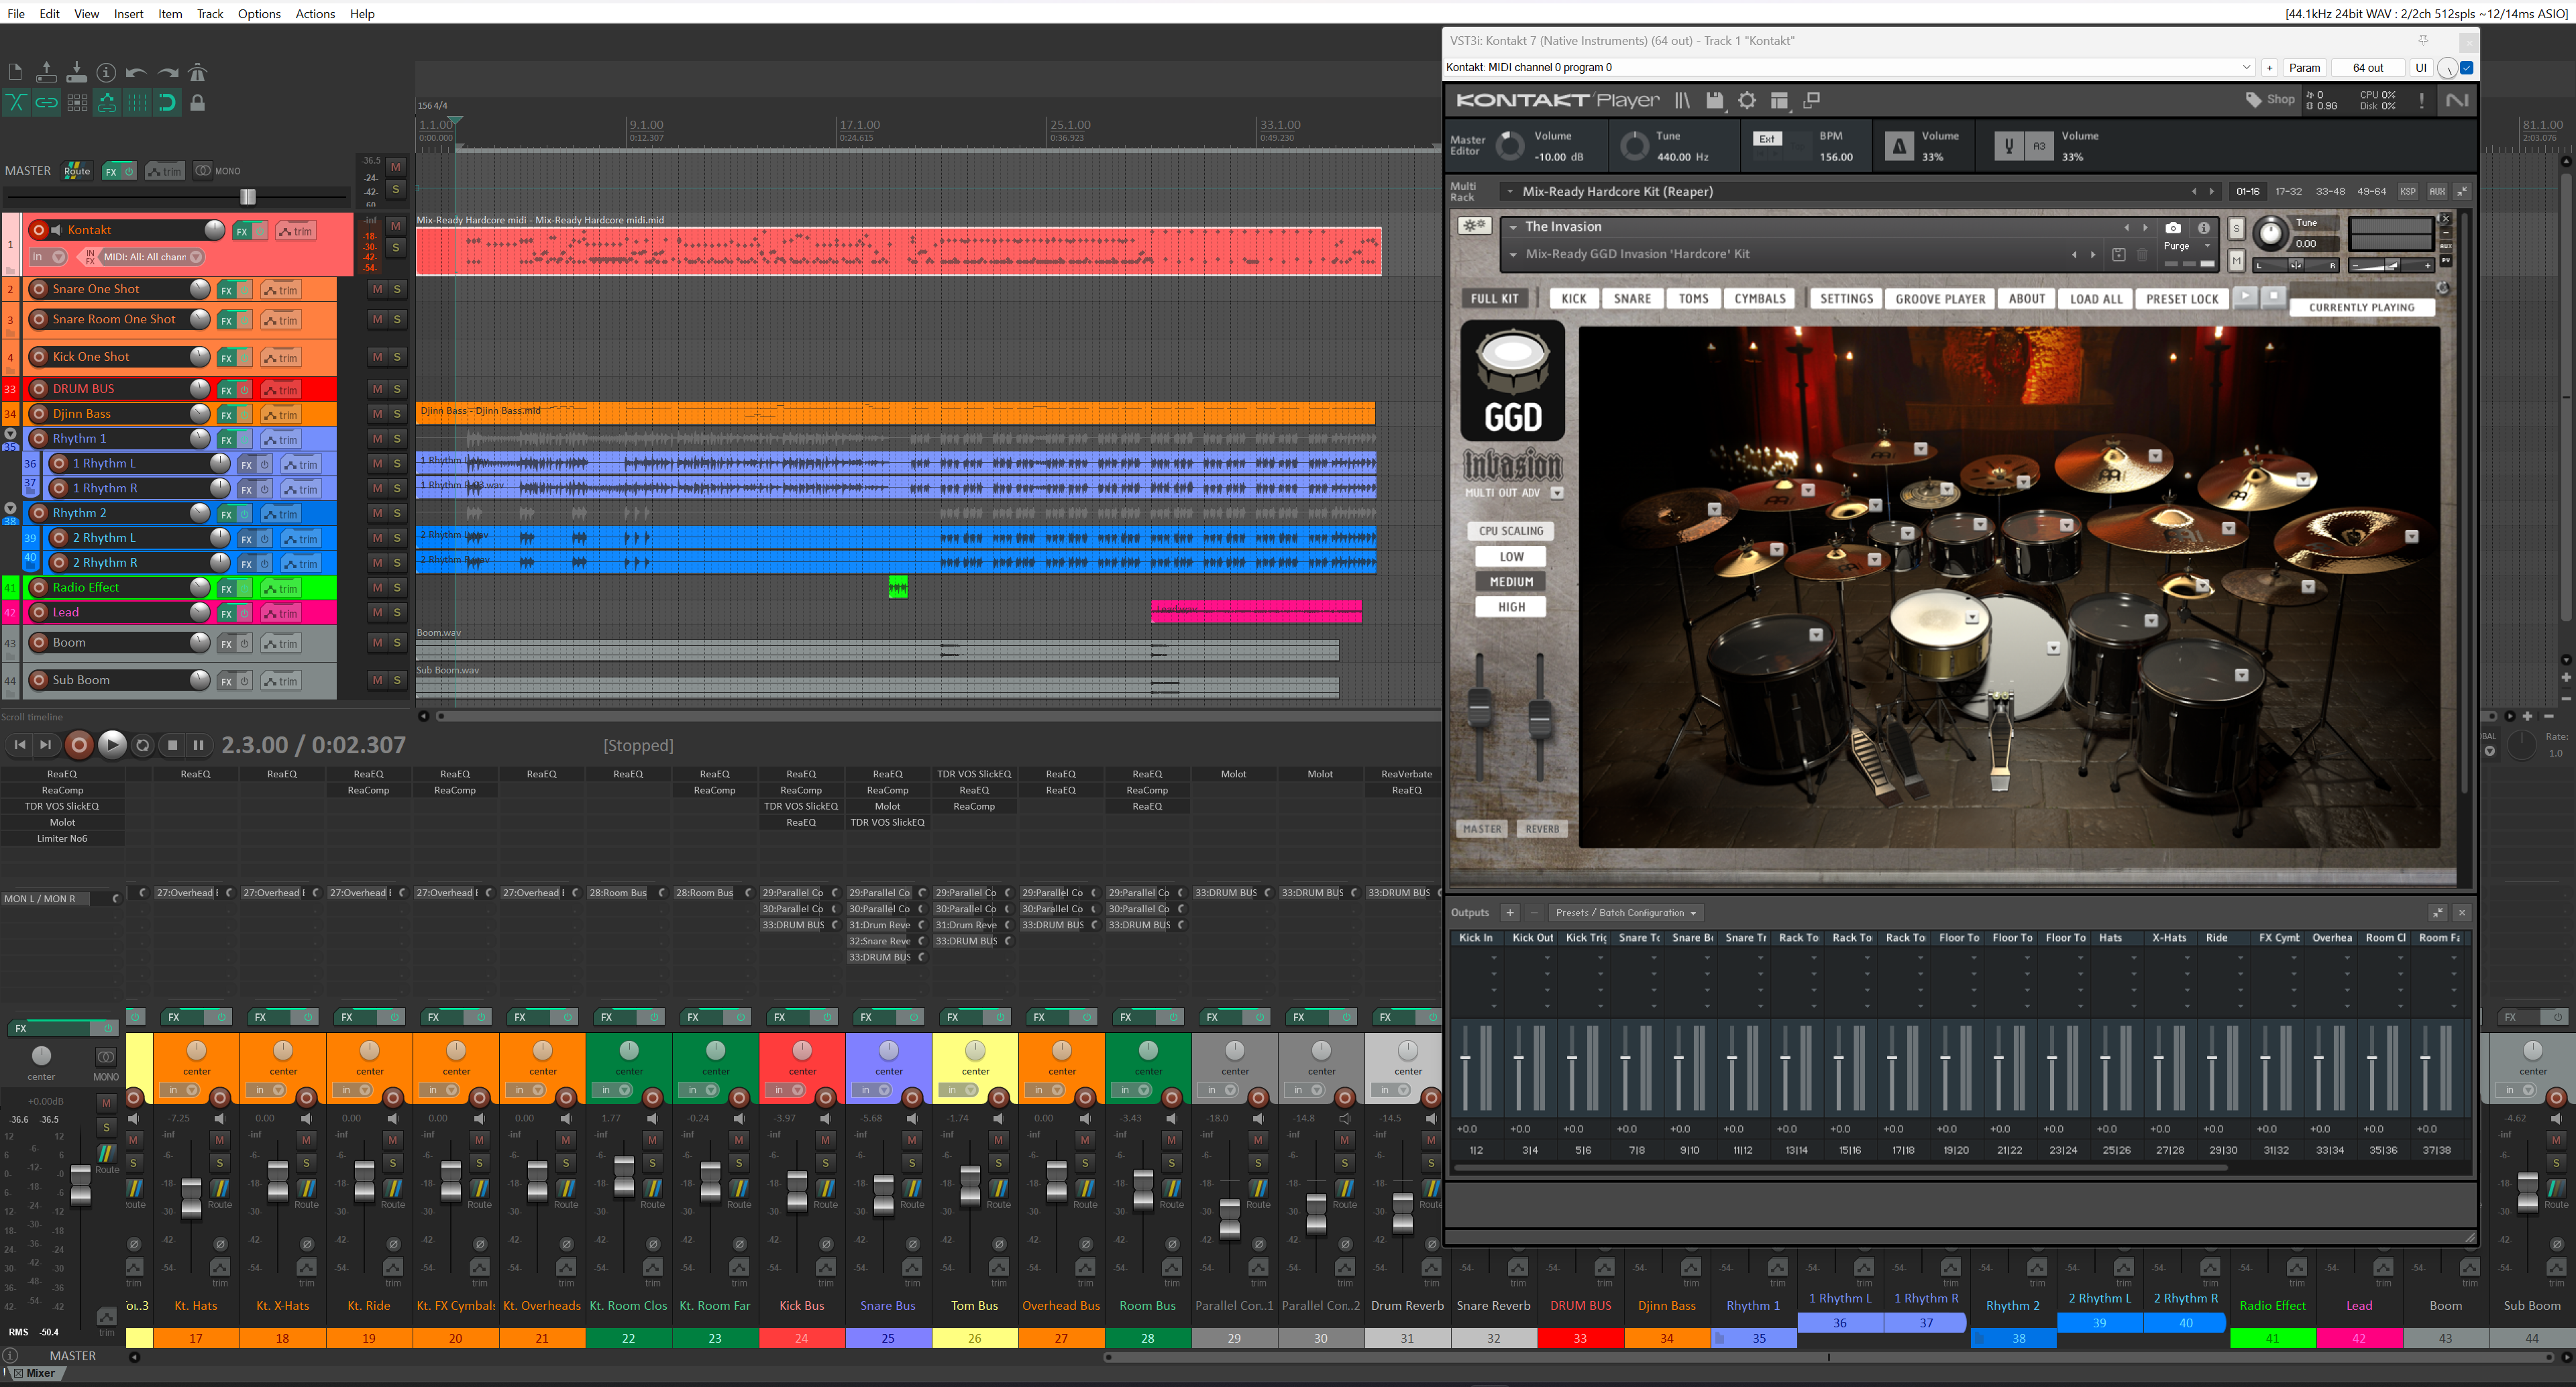This screenshot has width=2576, height=1387.
Task: Switch to the 17-32 rack page tab
Action: pyautogui.click(x=2288, y=191)
